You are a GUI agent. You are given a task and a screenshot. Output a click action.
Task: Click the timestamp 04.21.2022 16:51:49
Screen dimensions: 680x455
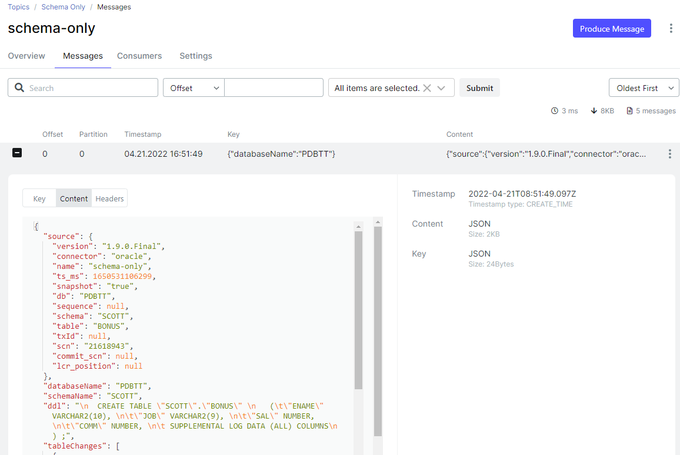tap(163, 154)
